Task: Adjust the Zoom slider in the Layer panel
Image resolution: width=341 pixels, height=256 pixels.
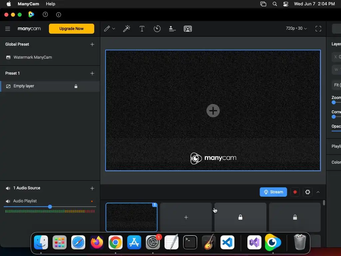Action: 334,102
